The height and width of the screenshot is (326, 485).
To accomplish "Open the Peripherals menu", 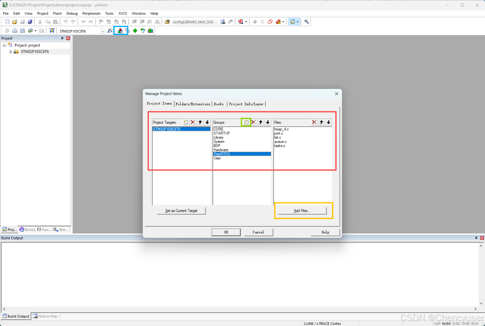I will 91,13.
